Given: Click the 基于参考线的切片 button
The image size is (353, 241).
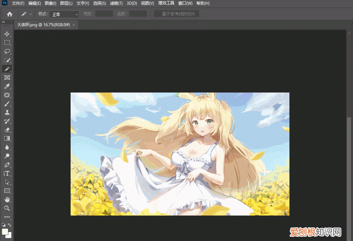Looking at the screenshot, I should pyautogui.click(x=176, y=14).
